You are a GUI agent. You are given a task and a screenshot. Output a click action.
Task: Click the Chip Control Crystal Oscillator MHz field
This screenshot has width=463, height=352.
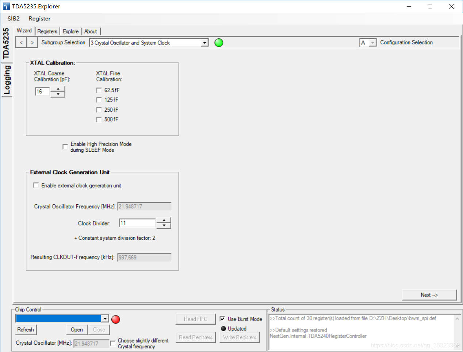point(91,344)
